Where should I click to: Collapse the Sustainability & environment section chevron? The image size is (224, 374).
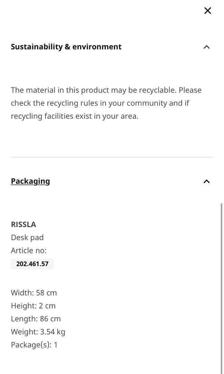pos(207,47)
